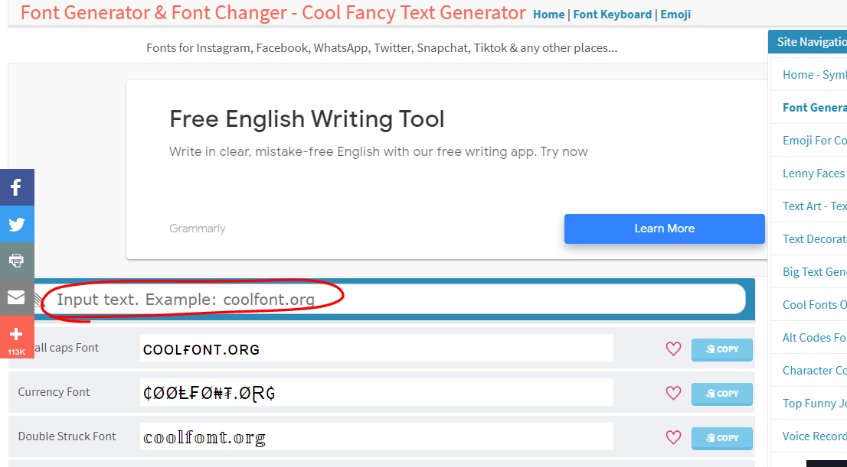Open the Home link in header
The height and width of the screenshot is (467, 847).
(x=548, y=15)
